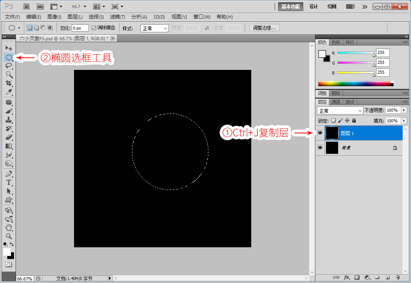Select the Path Selection tool
Image resolution: width=411 pixels, height=283 pixels.
9,191
